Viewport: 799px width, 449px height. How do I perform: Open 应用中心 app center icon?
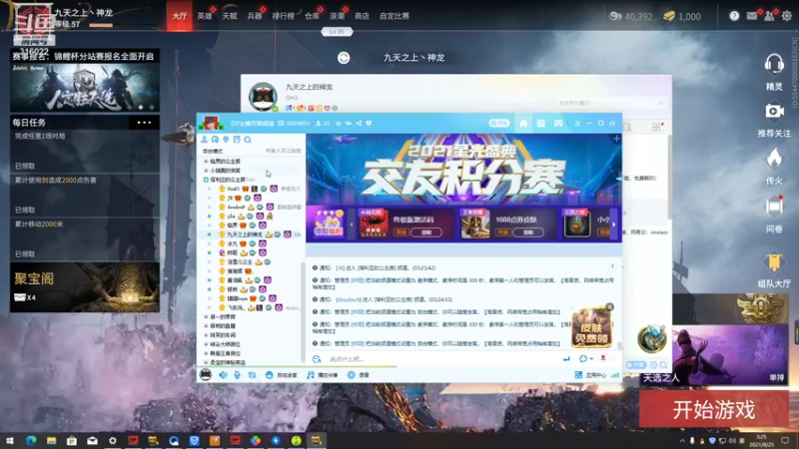pos(578,375)
